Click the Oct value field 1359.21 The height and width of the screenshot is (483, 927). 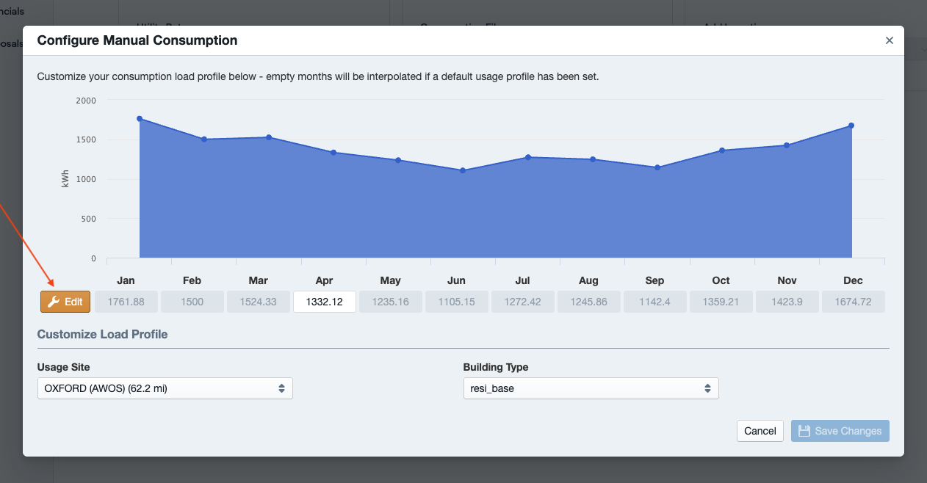pyautogui.click(x=721, y=302)
